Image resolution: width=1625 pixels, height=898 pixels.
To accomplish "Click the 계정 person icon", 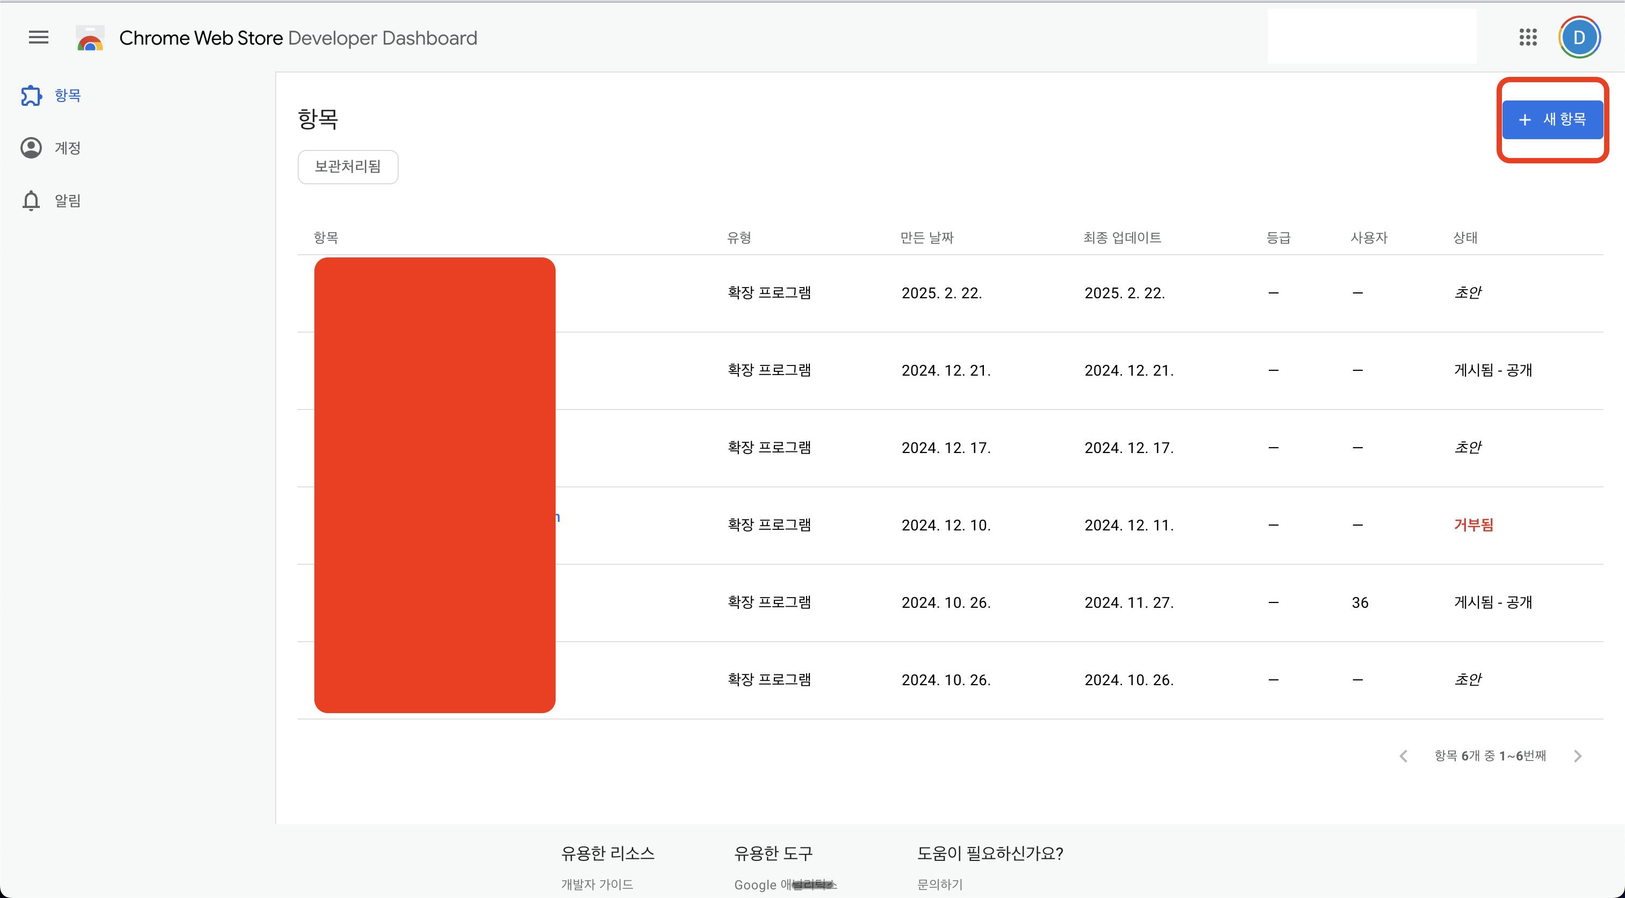I will tap(31, 148).
